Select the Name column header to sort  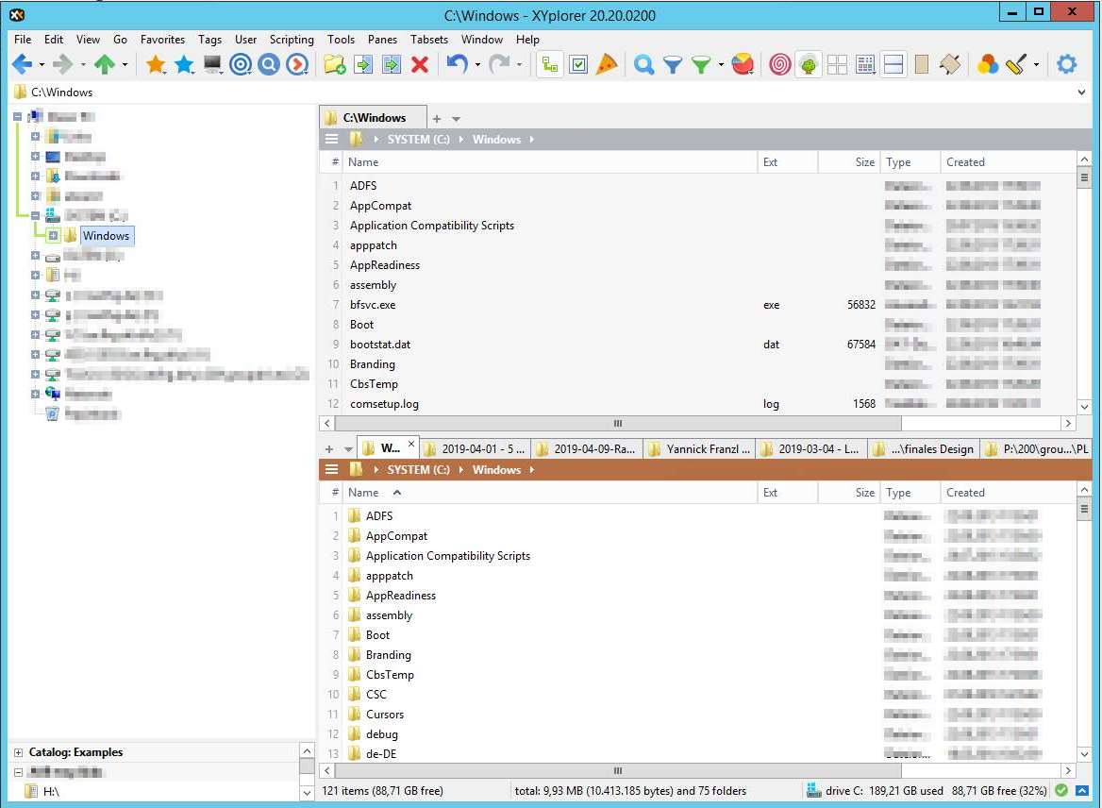(363, 161)
